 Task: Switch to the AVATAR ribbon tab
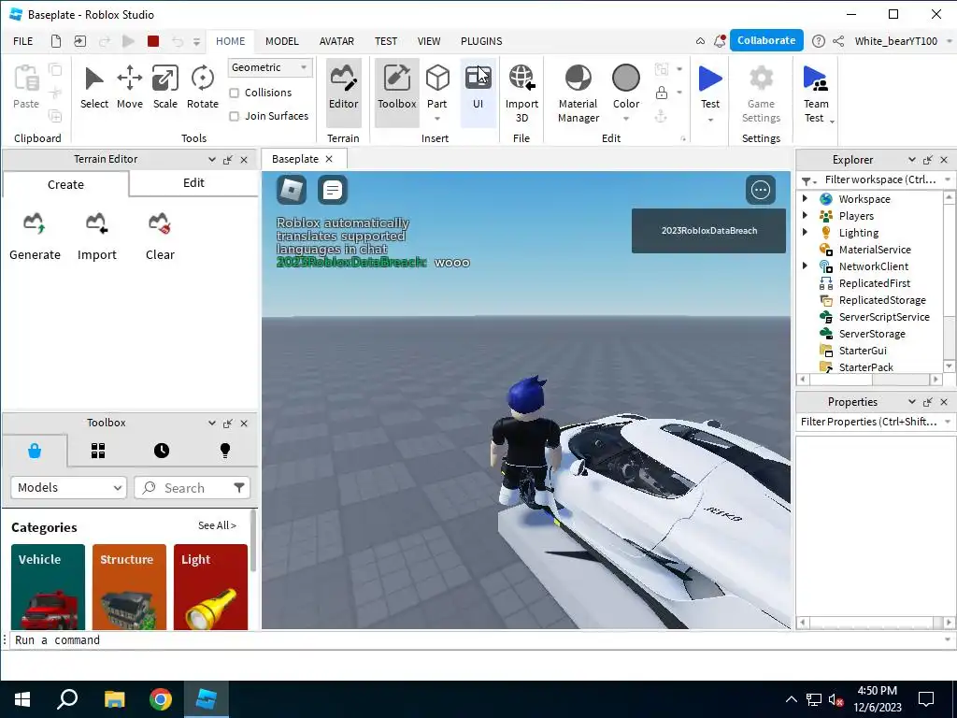(x=336, y=41)
